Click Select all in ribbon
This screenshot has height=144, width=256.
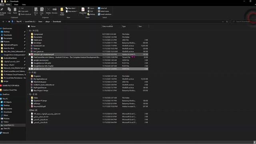pyautogui.click(x=102, y=8)
